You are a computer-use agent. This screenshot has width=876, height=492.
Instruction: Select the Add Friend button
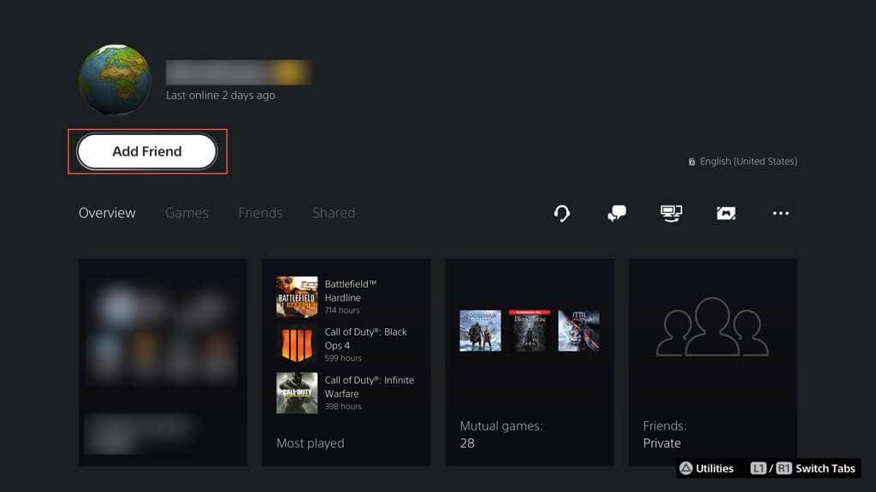(146, 151)
